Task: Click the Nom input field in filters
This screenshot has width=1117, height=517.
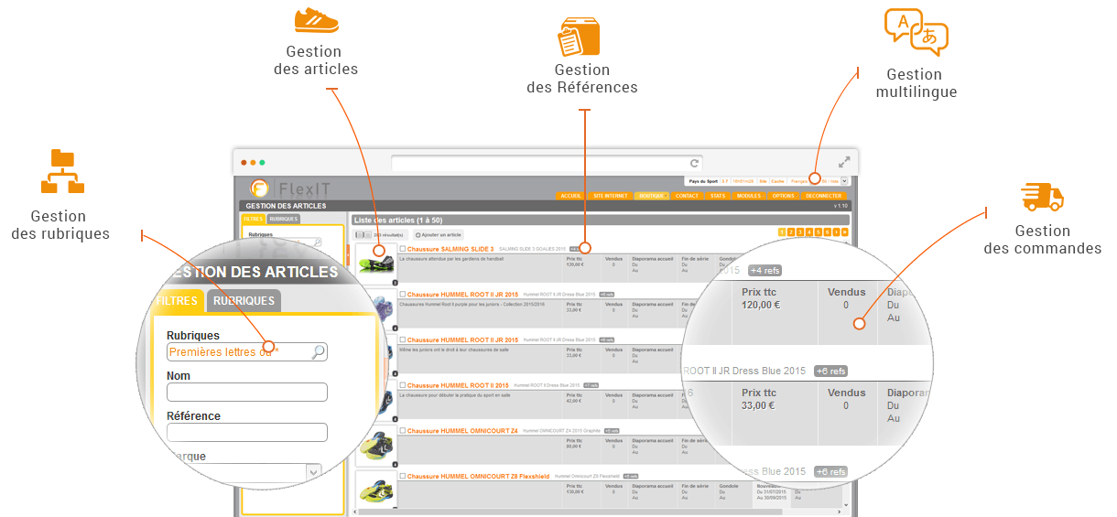Action: click(246, 392)
